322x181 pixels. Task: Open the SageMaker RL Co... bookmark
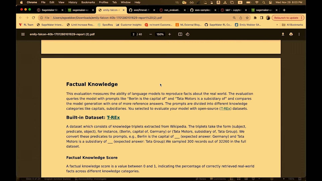pos(218,25)
